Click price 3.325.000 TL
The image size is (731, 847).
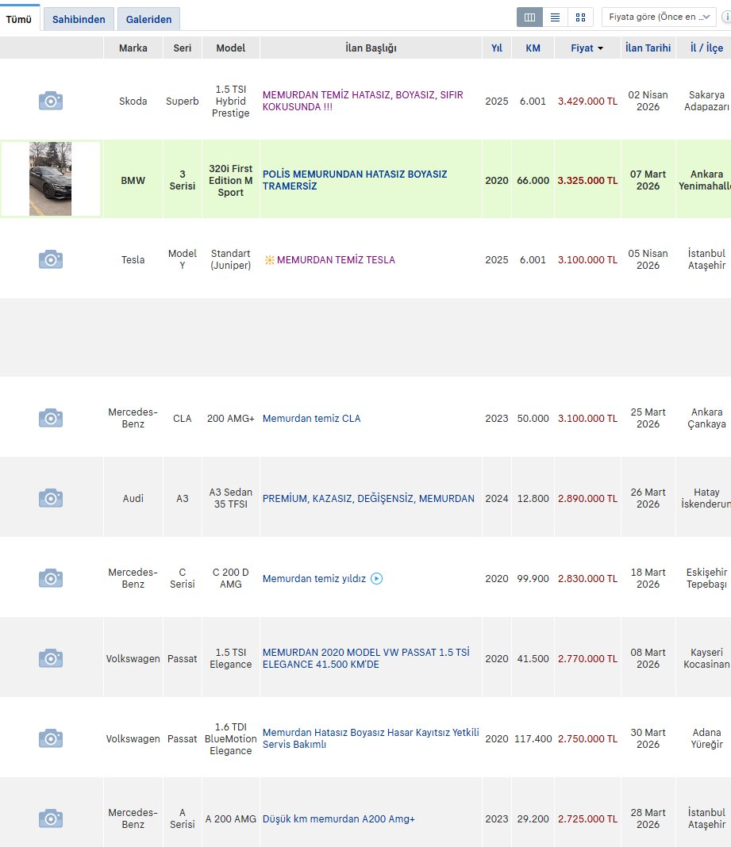(587, 180)
